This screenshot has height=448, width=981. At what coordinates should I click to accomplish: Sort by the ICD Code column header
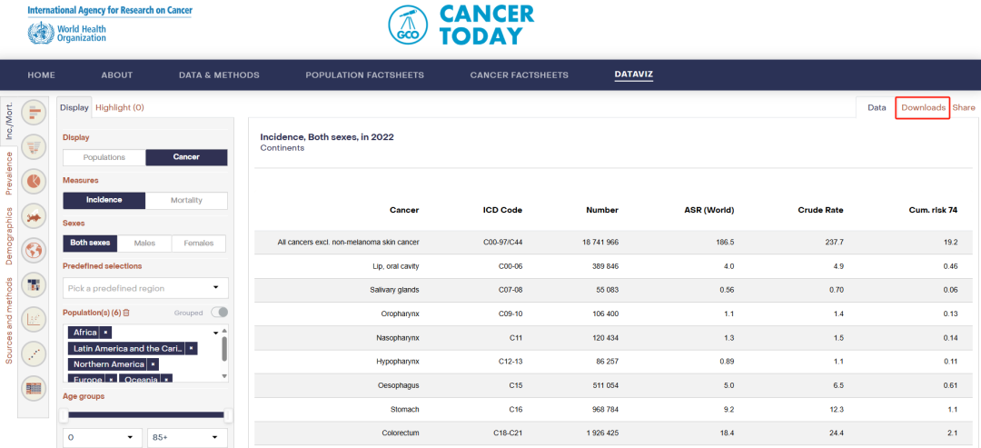[500, 210]
